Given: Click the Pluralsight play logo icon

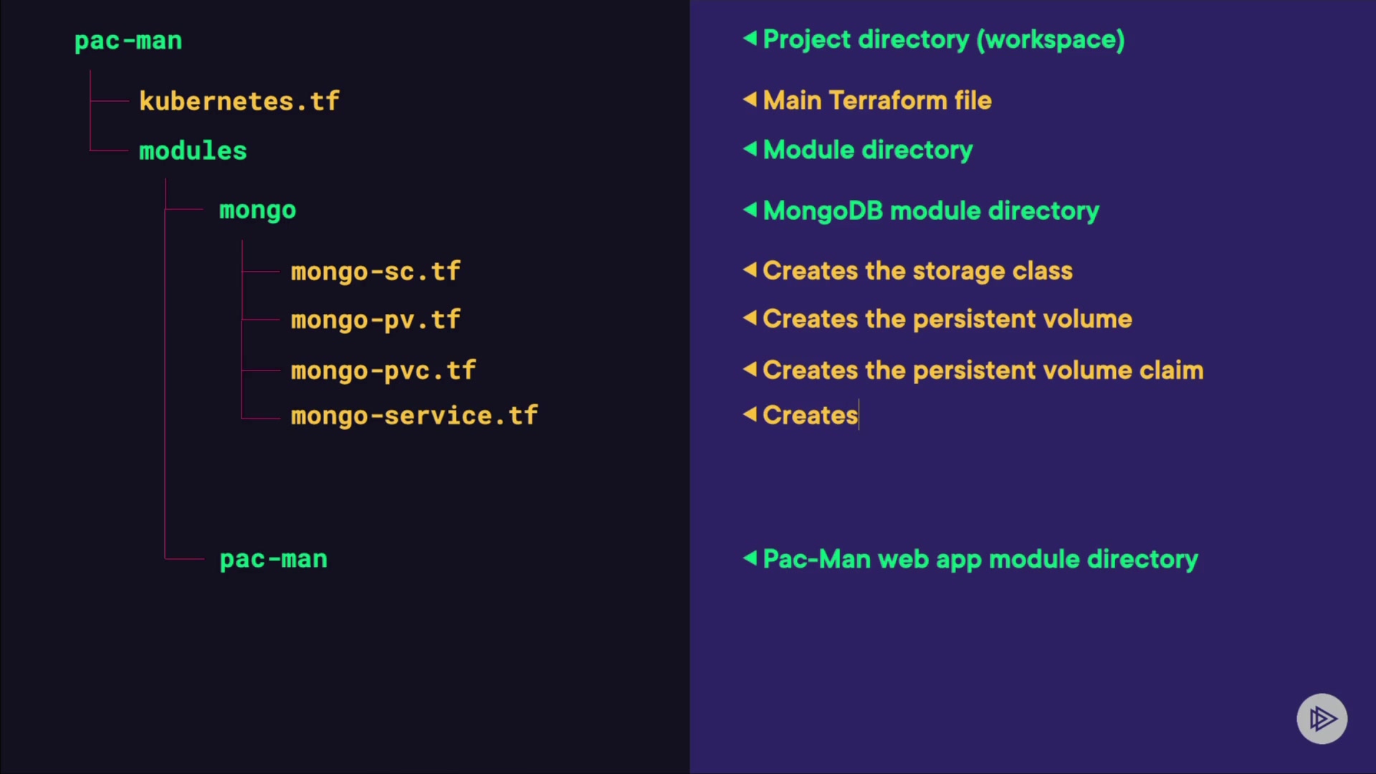Looking at the screenshot, I should pos(1322,718).
